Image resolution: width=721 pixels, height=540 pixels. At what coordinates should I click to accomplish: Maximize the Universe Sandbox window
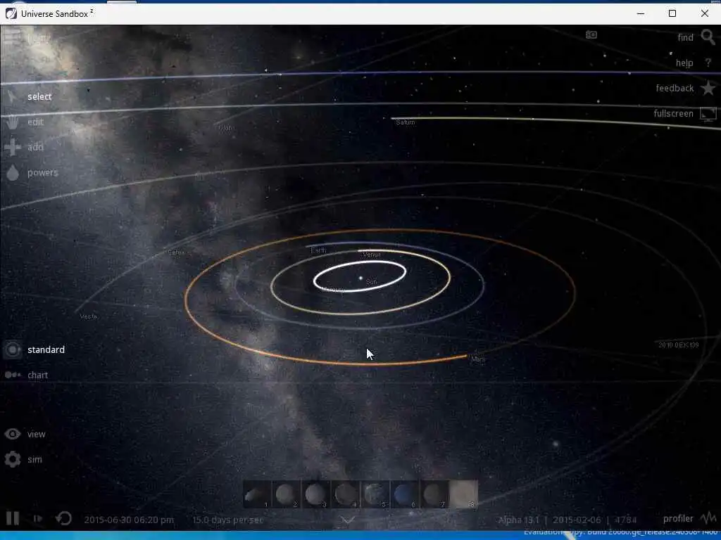pyautogui.click(x=672, y=13)
